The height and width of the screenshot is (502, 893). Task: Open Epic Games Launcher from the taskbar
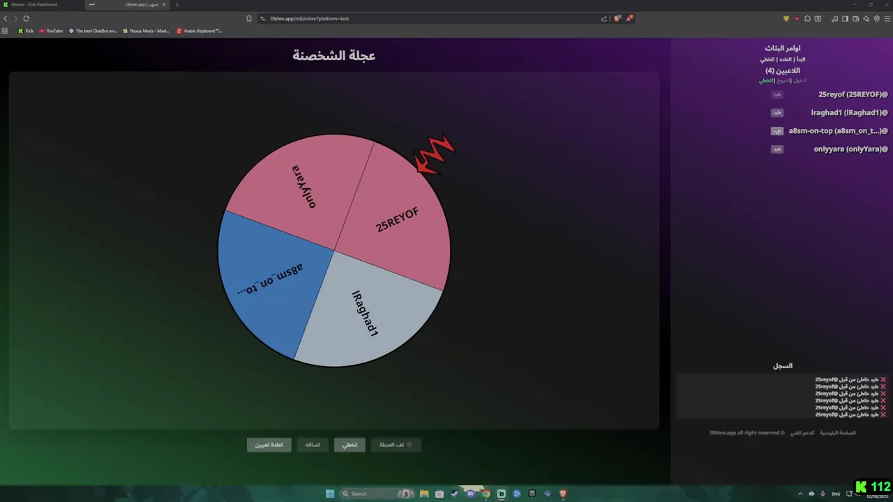coord(532,494)
